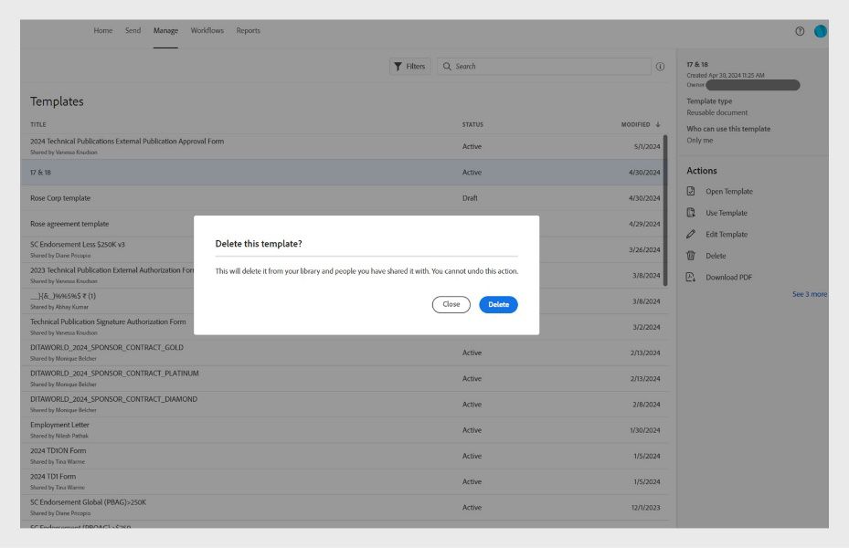Click the user avatar in the top corner
This screenshot has width=849, height=548.
(822, 29)
